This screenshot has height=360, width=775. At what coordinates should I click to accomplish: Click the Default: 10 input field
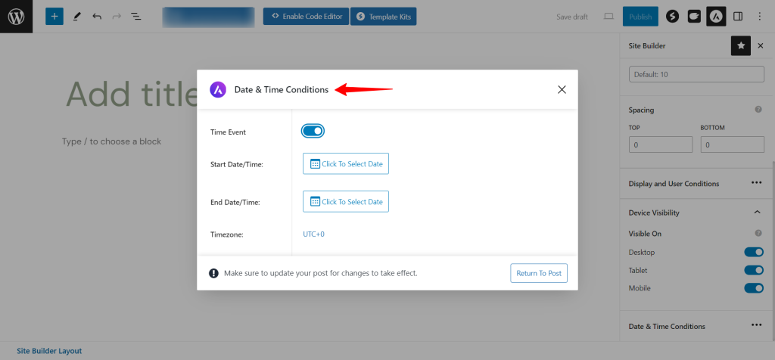[696, 74]
